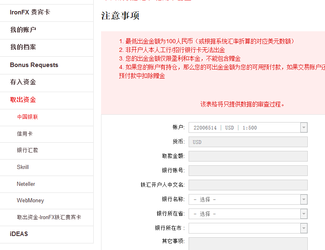Click notice line 1 about 最低出金金额为100人民币
The image size is (325, 250).
tap(207, 41)
